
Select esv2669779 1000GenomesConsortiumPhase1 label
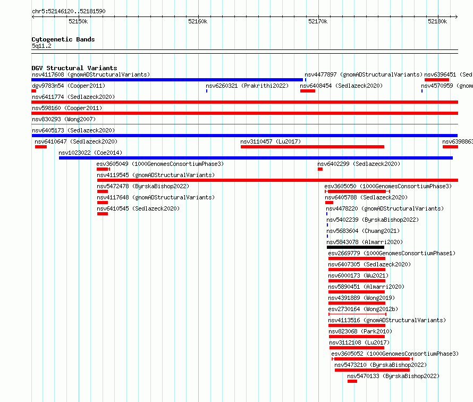pyautogui.click(x=392, y=253)
